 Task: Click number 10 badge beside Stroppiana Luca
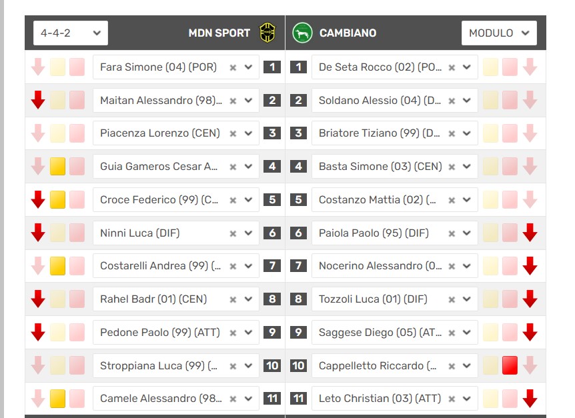271,365
